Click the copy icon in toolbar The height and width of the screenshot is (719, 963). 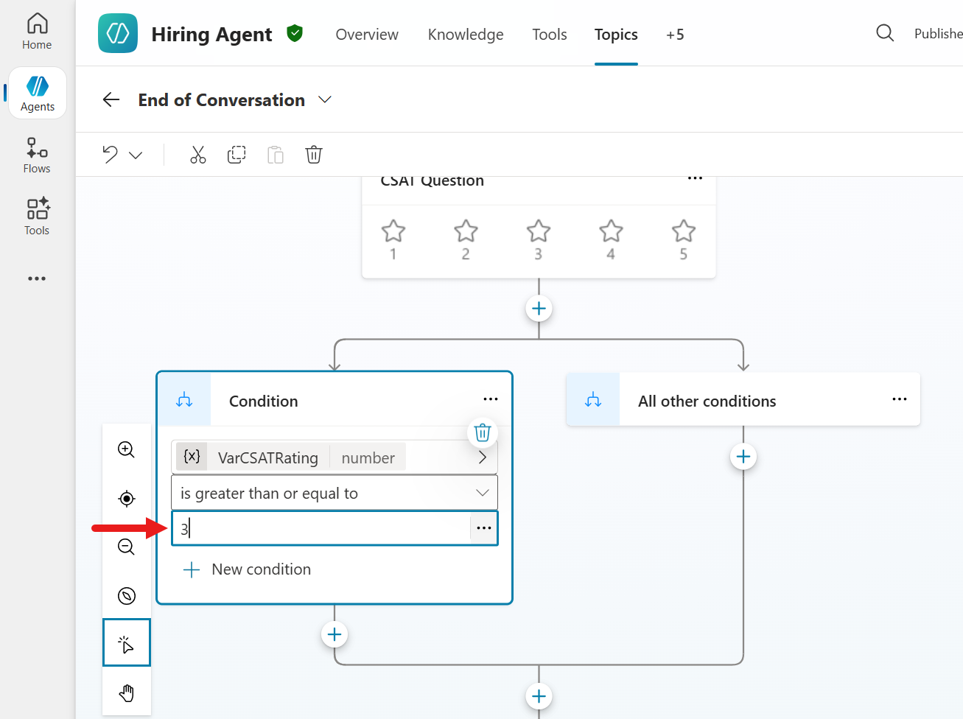(237, 155)
